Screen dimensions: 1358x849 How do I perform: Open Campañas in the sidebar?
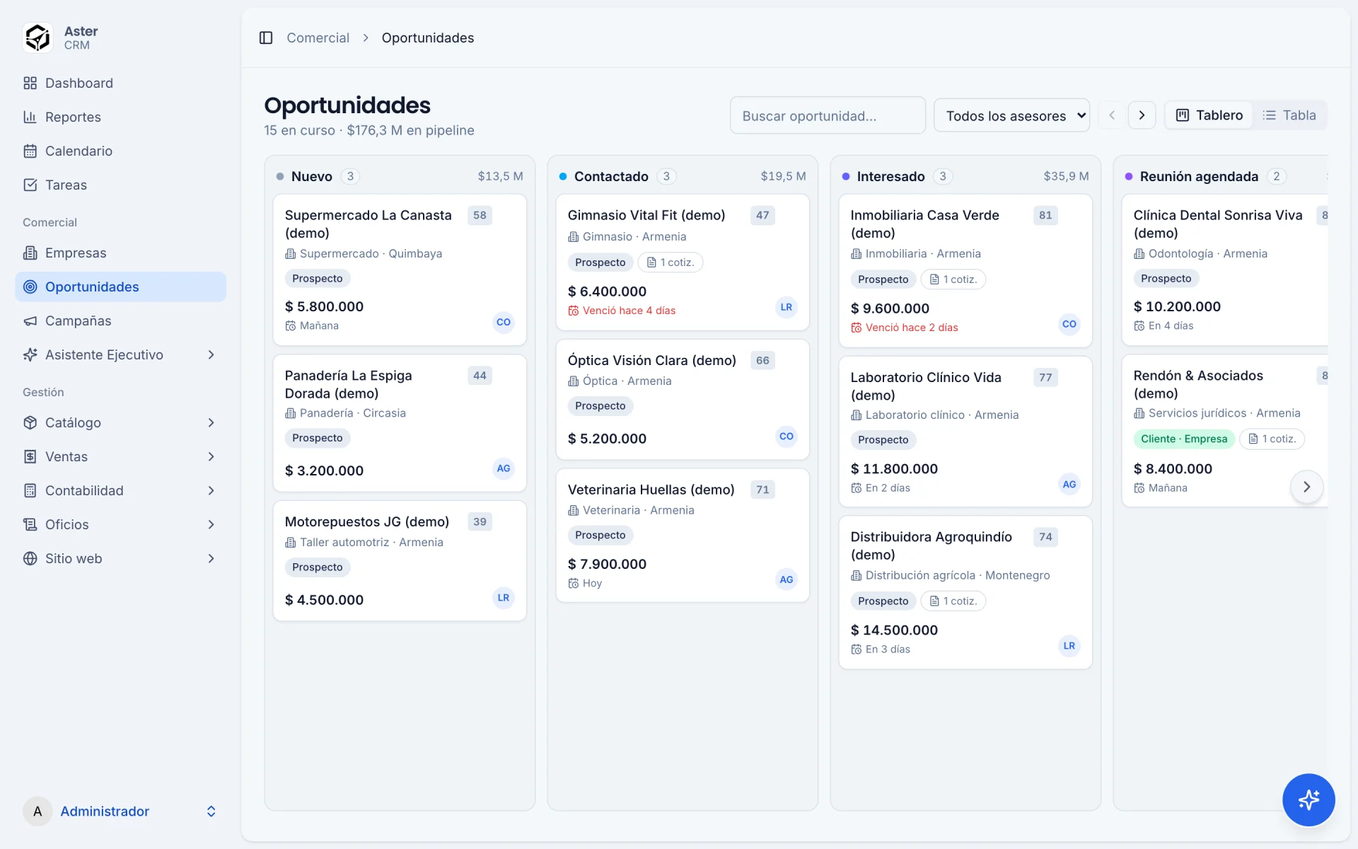click(120, 320)
